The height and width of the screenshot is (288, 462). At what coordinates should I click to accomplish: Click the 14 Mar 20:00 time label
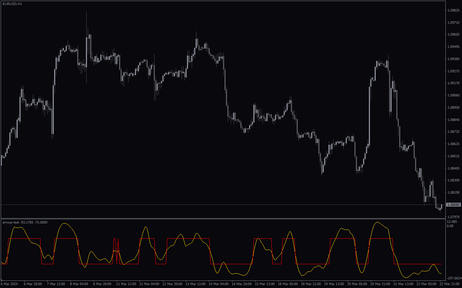[x=241, y=284]
